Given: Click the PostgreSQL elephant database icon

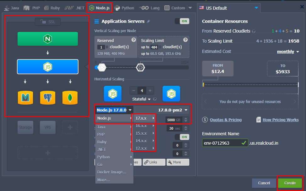Looking at the screenshot, I should point(48,98).
